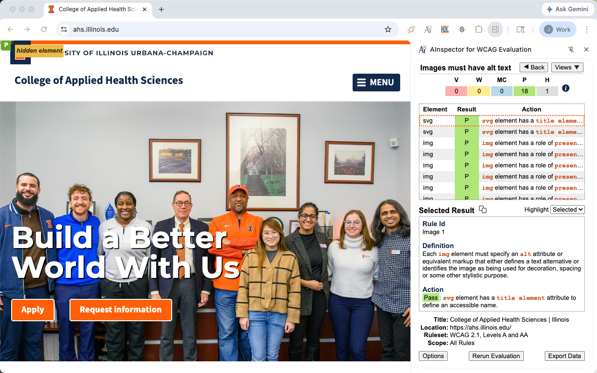Click the green Pass count cell showing 18
Screen dimensions: 597x373
coord(525,91)
